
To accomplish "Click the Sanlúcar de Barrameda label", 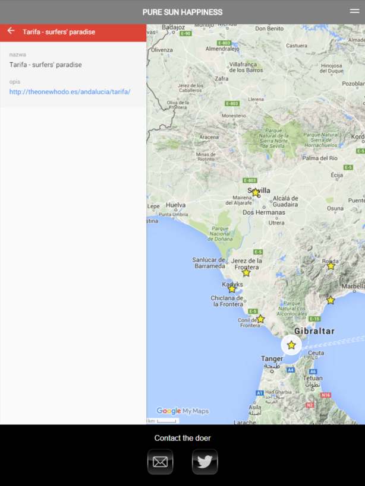I will [209, 263].
